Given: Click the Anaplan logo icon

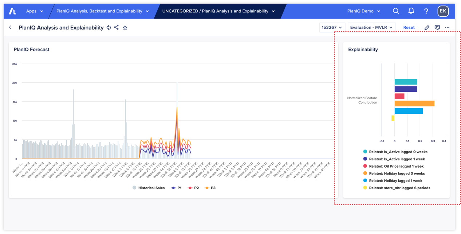Looking at the screenshot, I should [12, 11].
